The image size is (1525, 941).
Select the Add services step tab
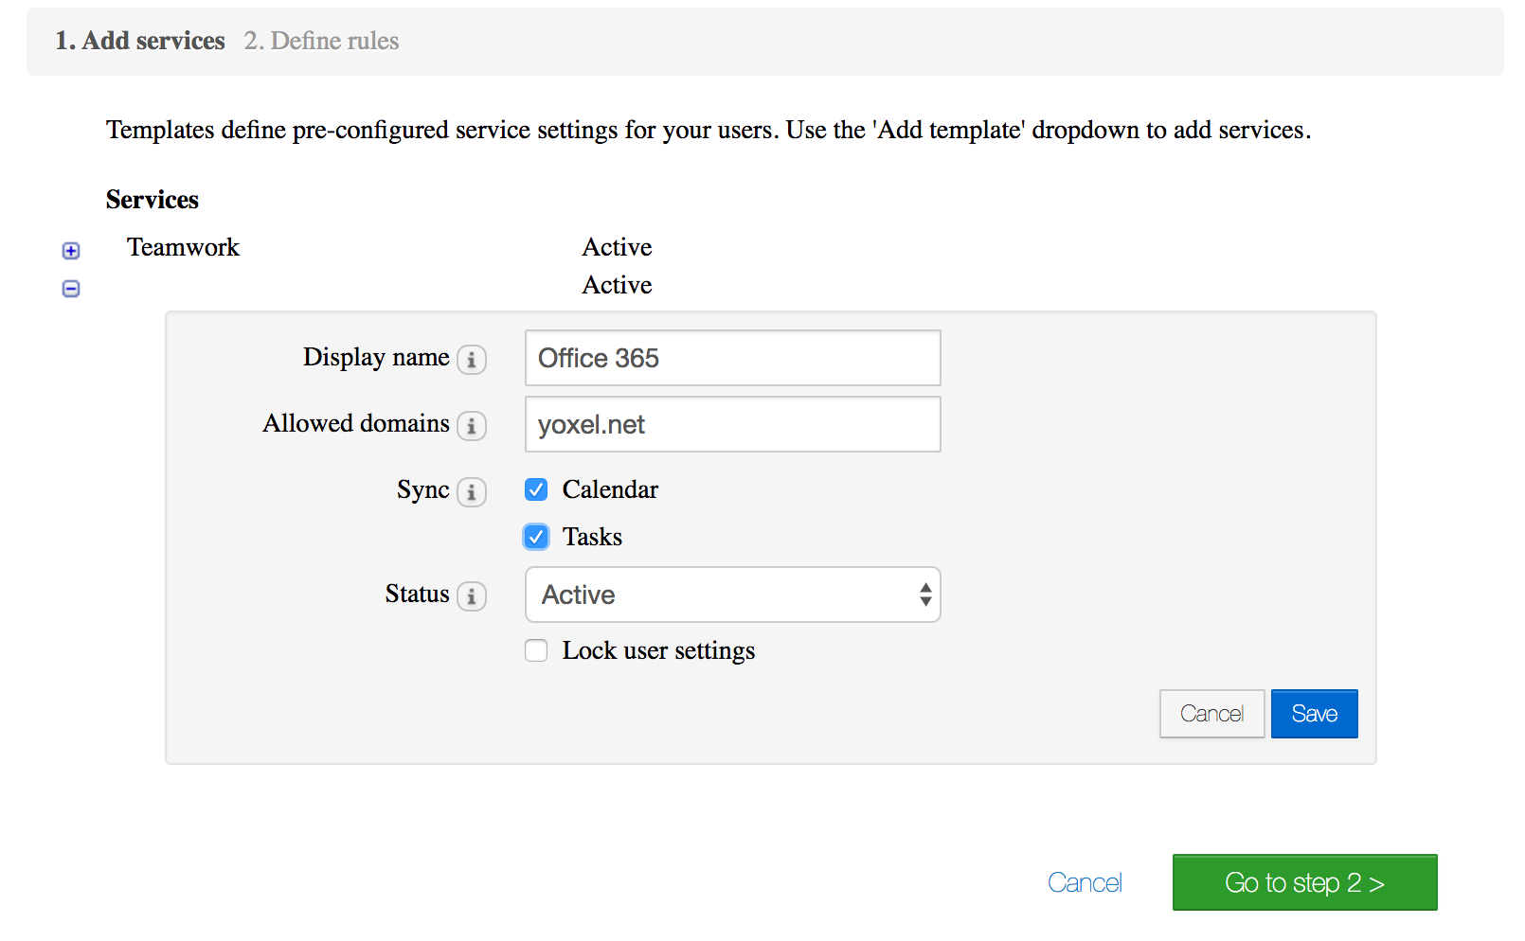[140, 41]
